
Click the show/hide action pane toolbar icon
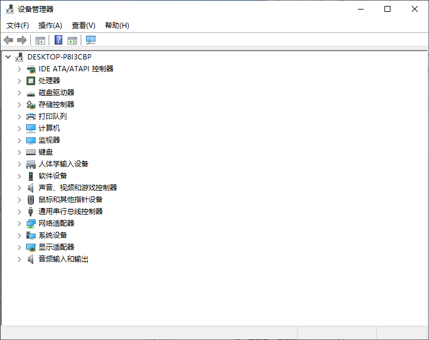coord(72,40)
